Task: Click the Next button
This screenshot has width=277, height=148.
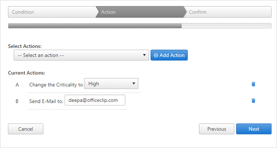Action: (254, 129)
